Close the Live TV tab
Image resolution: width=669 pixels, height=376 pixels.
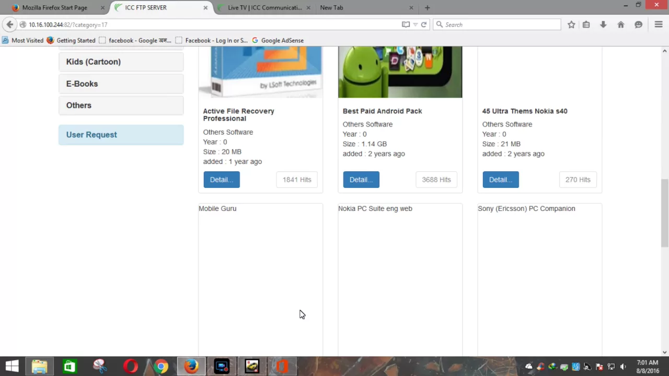click(308, 8)
